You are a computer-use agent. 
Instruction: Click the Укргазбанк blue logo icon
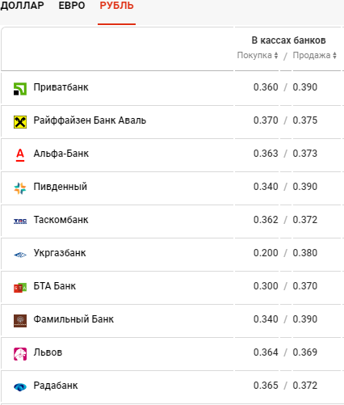20,255
